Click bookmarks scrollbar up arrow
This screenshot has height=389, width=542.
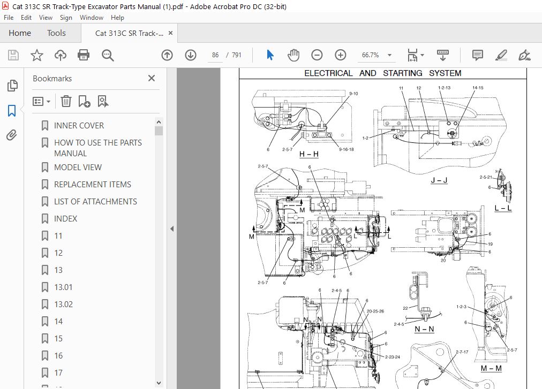(x=159, y=122)
